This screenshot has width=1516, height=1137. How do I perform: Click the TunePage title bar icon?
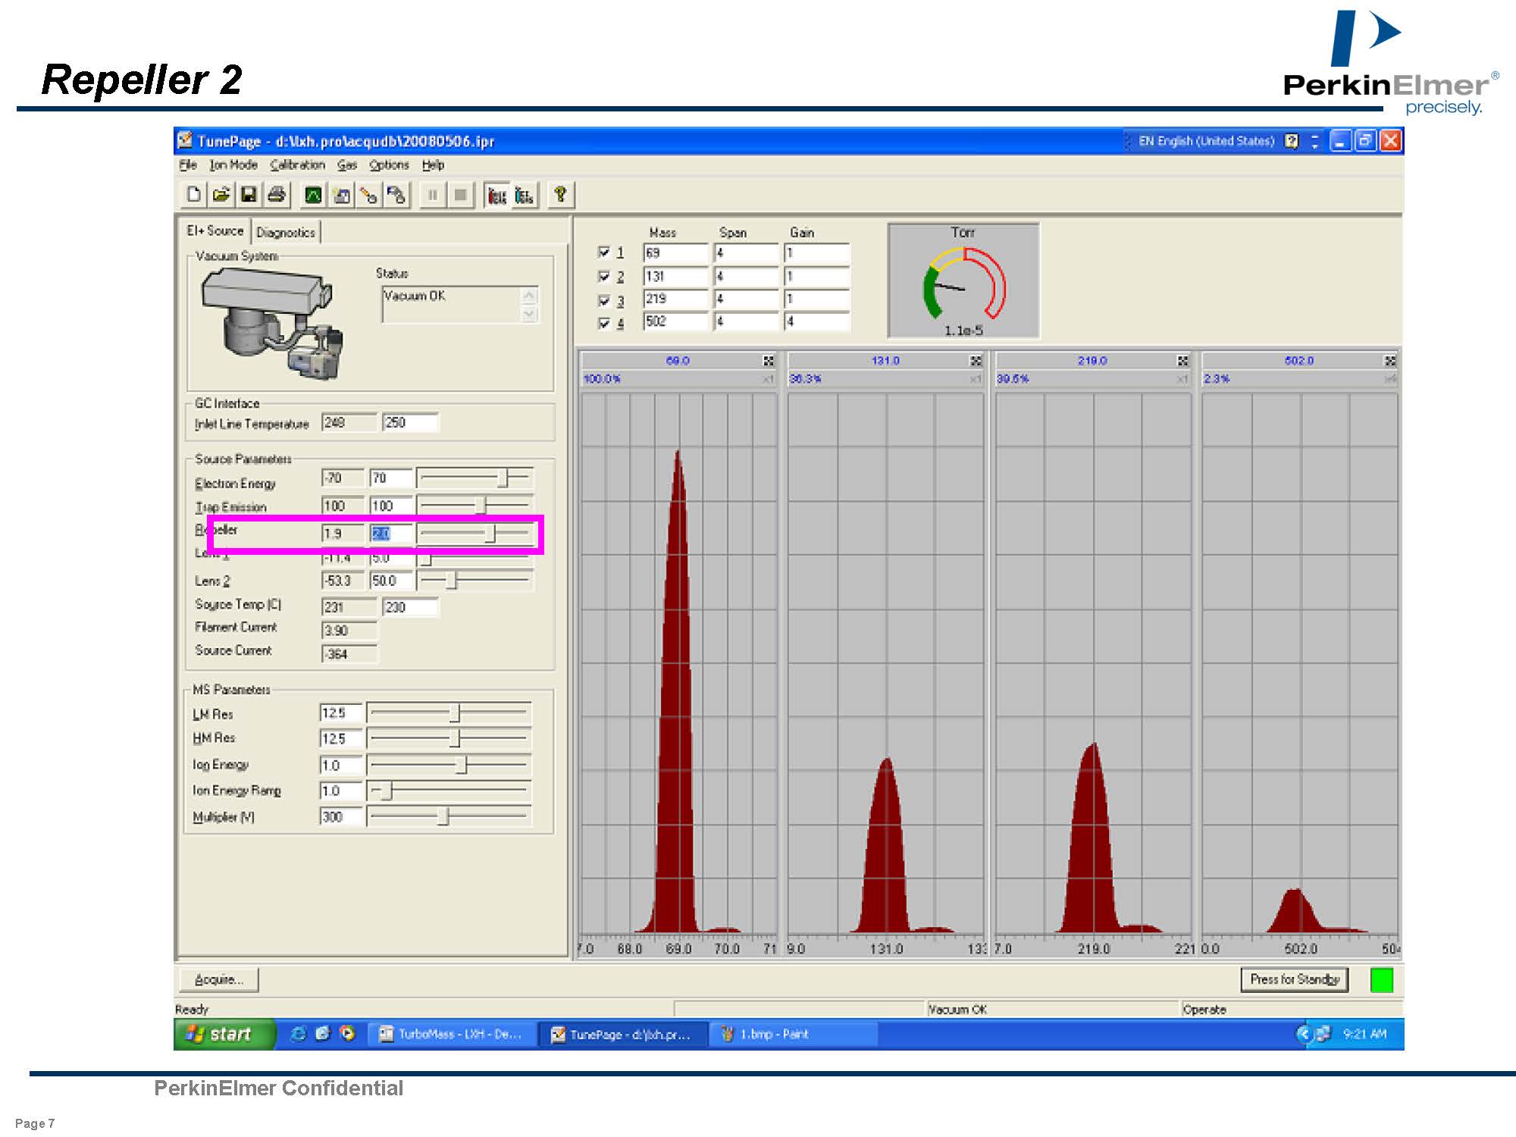click(x=185, y=140)
